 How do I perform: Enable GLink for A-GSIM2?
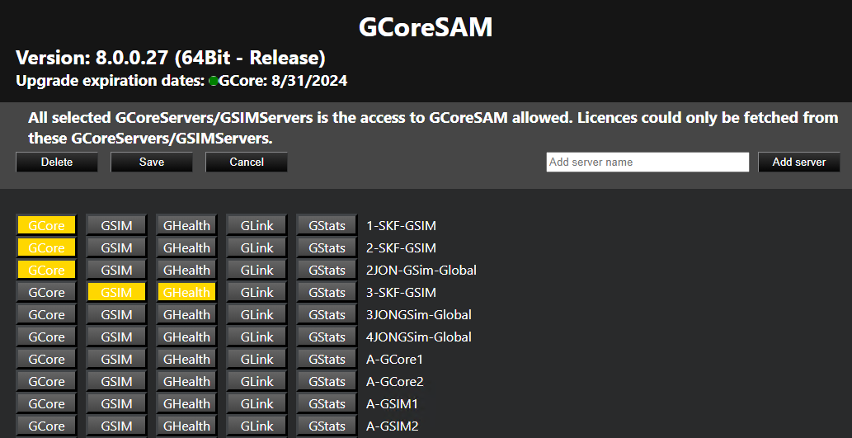coord(257,426)
